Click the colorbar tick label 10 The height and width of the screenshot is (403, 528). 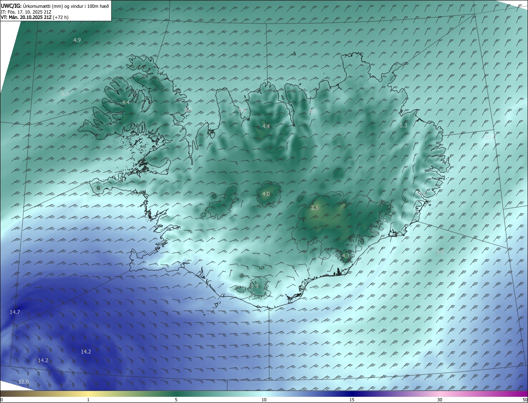pyautogui.click(x=264, y=400)
